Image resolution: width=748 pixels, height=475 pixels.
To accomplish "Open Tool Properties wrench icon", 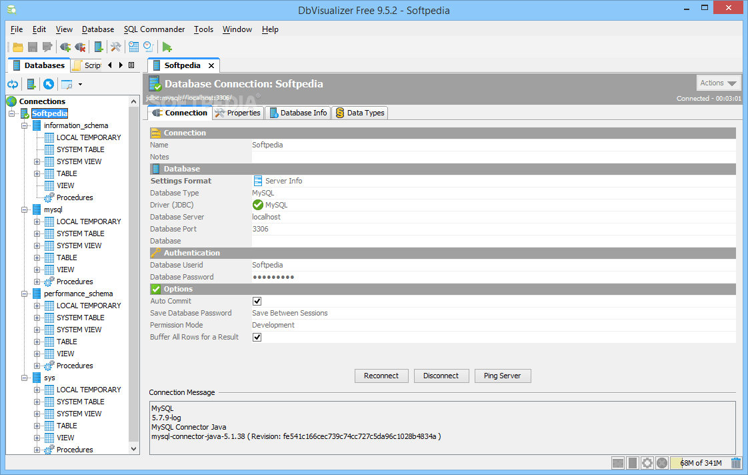I will (116, 47).
